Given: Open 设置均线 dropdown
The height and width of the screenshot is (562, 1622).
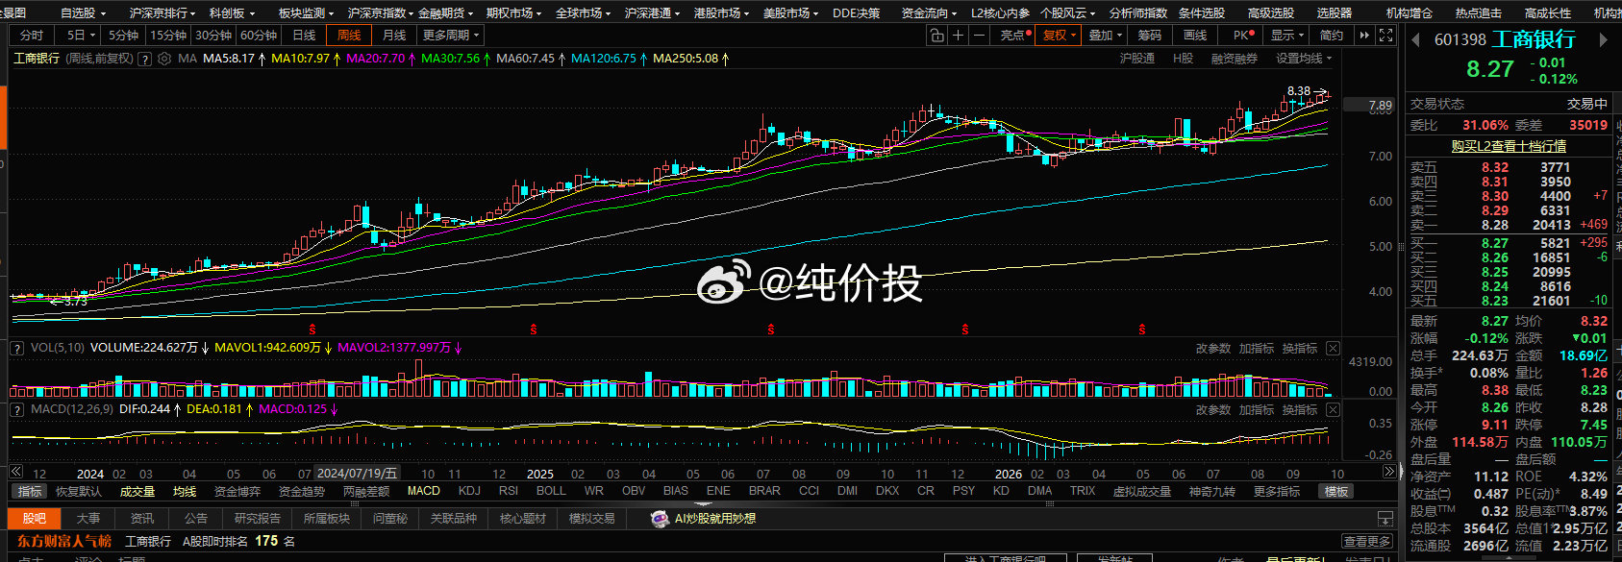Looking at the screenshot, I should 1304,59.
